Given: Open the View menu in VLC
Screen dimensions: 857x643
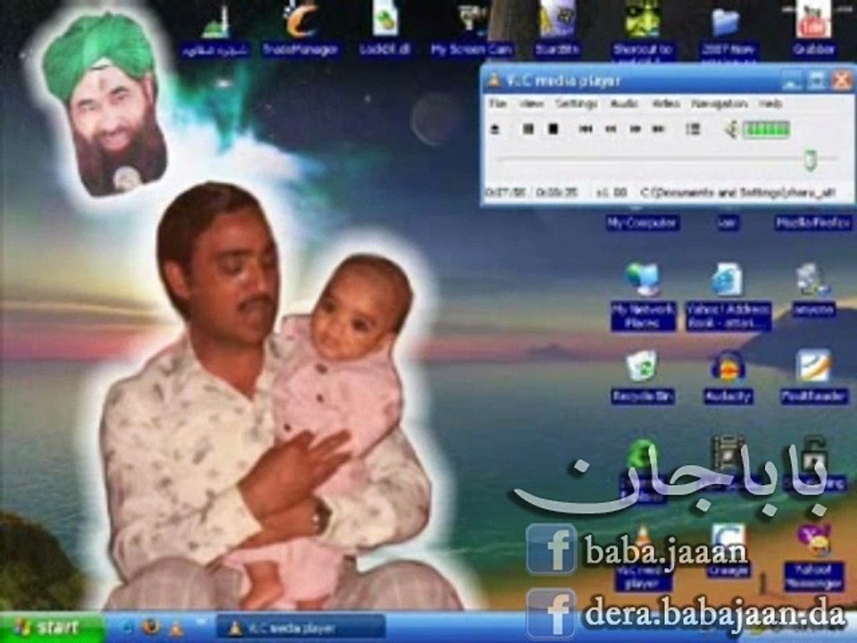Looking at the screenshot, I should [x=530, y=104].
